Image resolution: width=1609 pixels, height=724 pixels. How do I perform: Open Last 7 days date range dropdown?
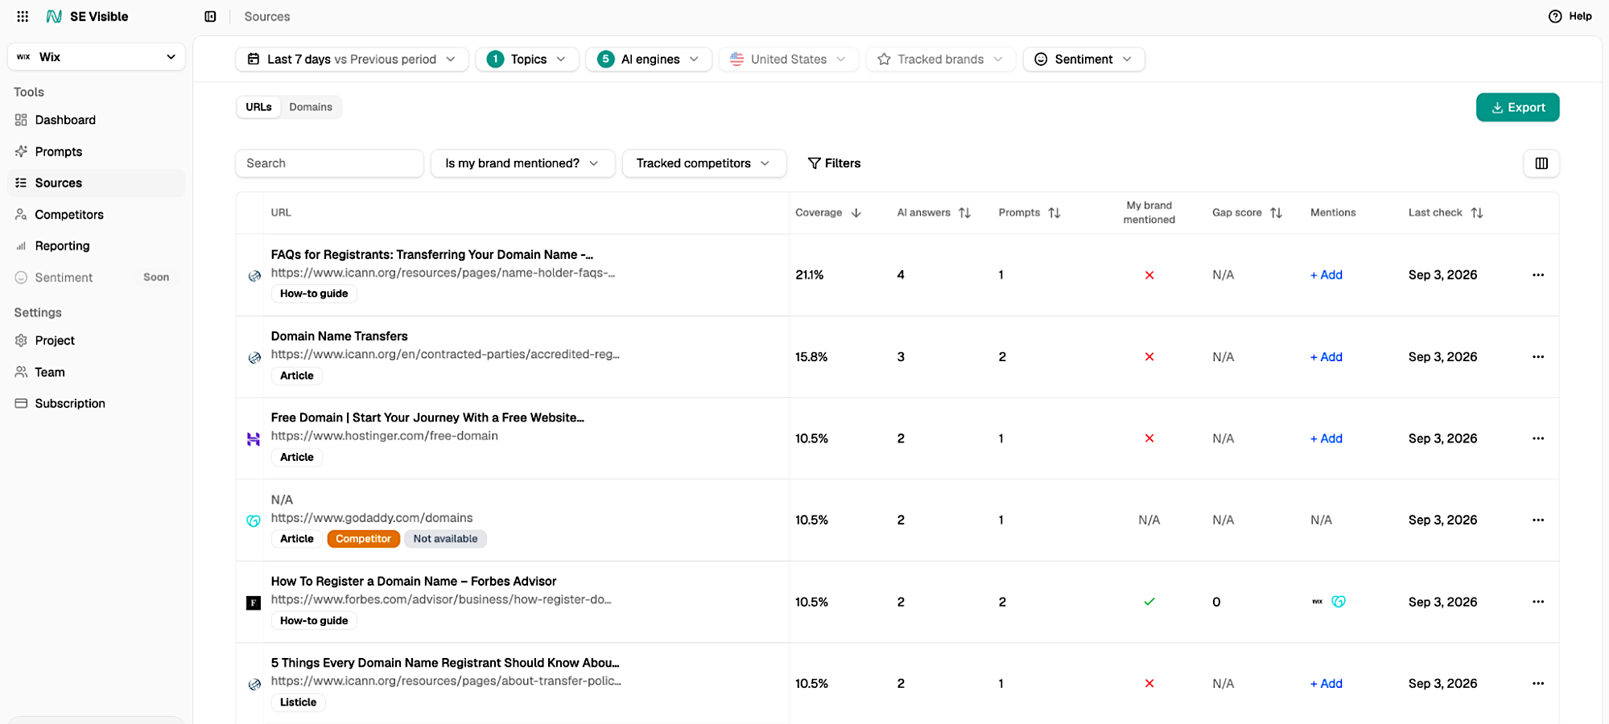coord(352,59)
